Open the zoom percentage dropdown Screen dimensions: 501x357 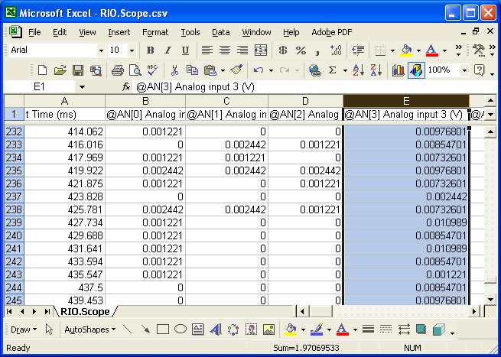(x=464, y=70)
